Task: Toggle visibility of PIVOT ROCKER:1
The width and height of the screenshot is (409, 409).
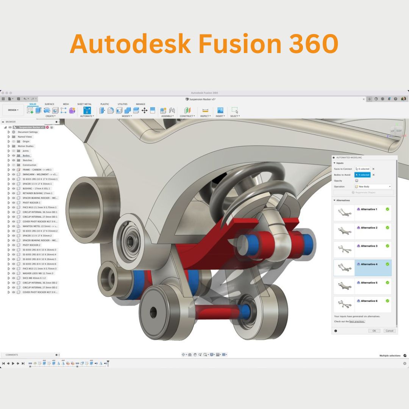Action: [14, 203]
